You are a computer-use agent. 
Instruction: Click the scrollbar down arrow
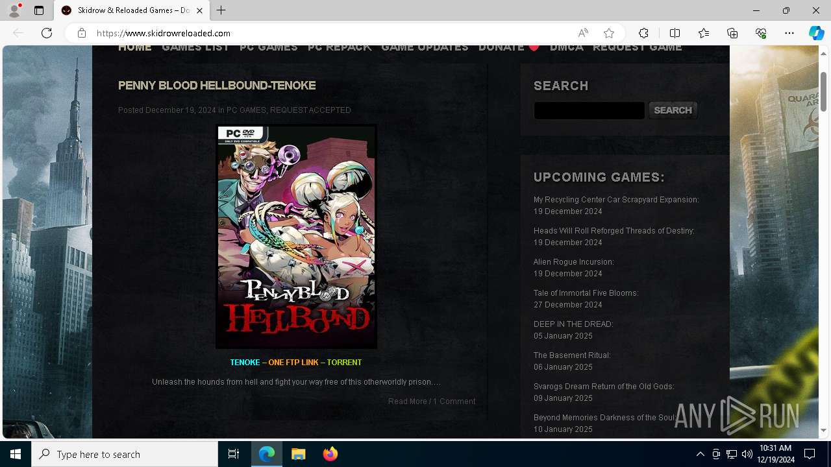824,430
